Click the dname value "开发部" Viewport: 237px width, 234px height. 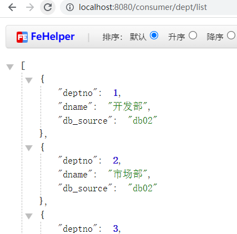(128, 106)
